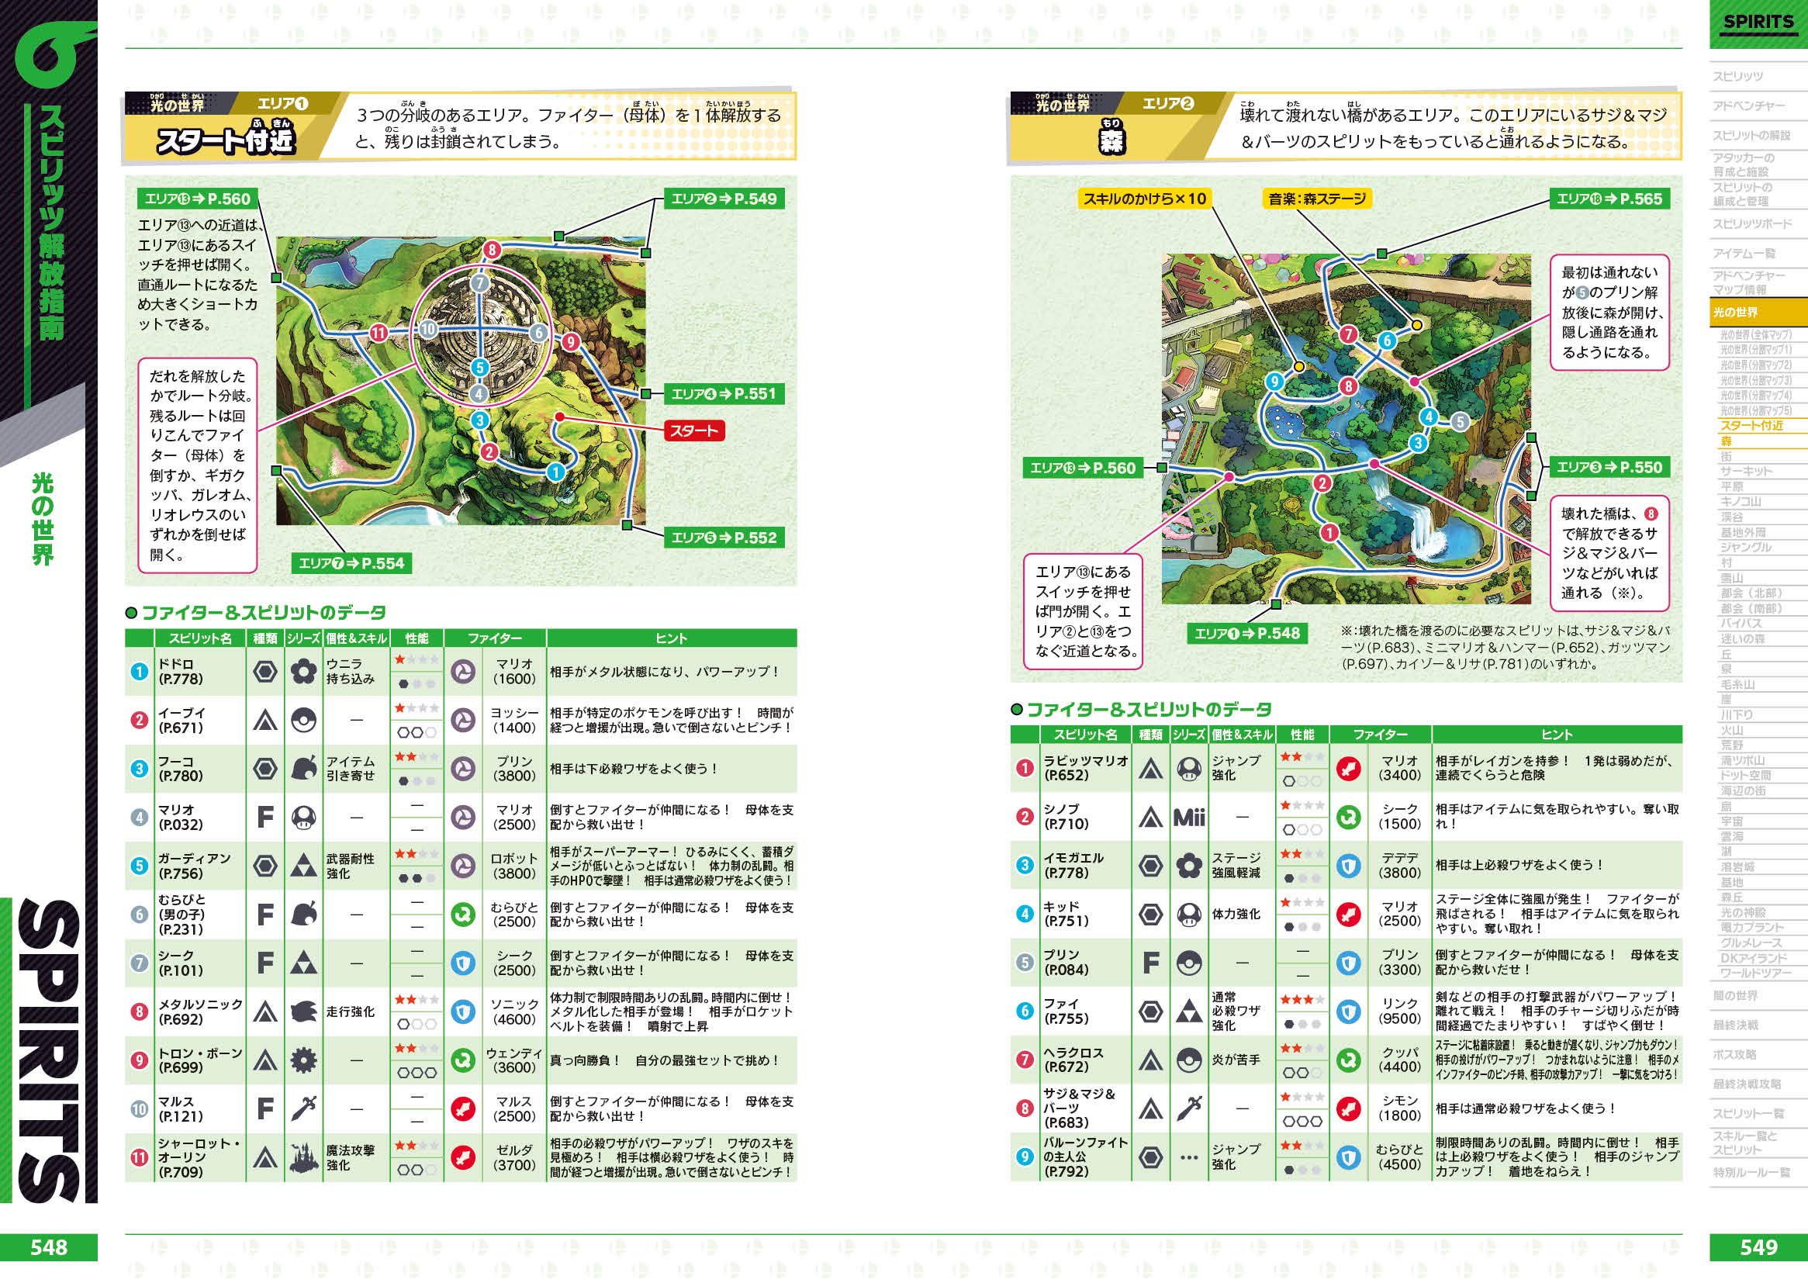Viewport: 1808px width, 1283px height.
Task: Click the Triforce series icon in the ガーディアン row
Action: point(303,866)
